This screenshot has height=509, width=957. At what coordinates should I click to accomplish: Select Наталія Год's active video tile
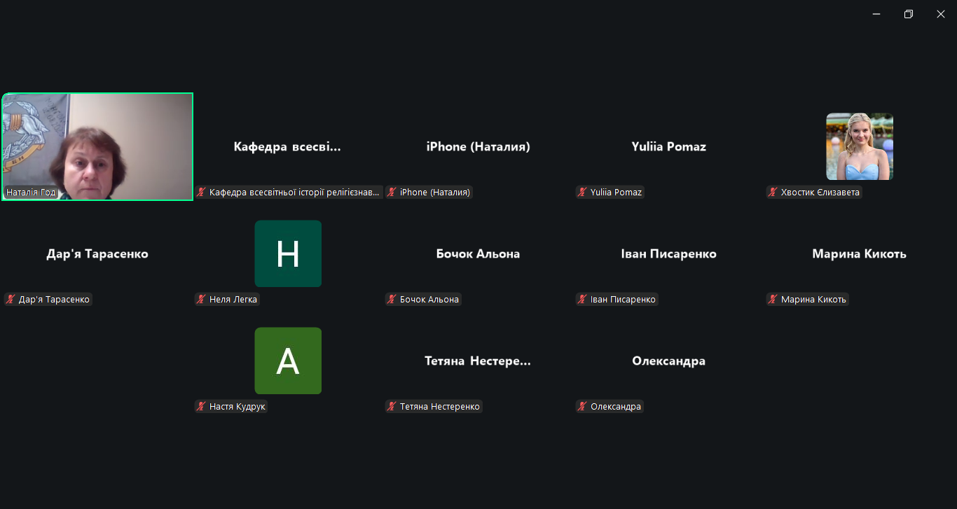pos(97,146)
